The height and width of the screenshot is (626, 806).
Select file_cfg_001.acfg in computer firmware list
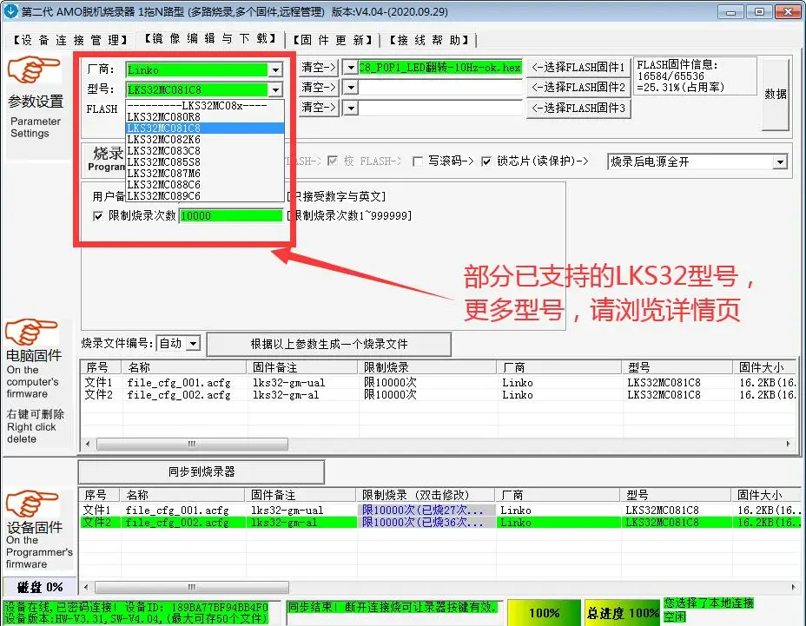[179, 383]
